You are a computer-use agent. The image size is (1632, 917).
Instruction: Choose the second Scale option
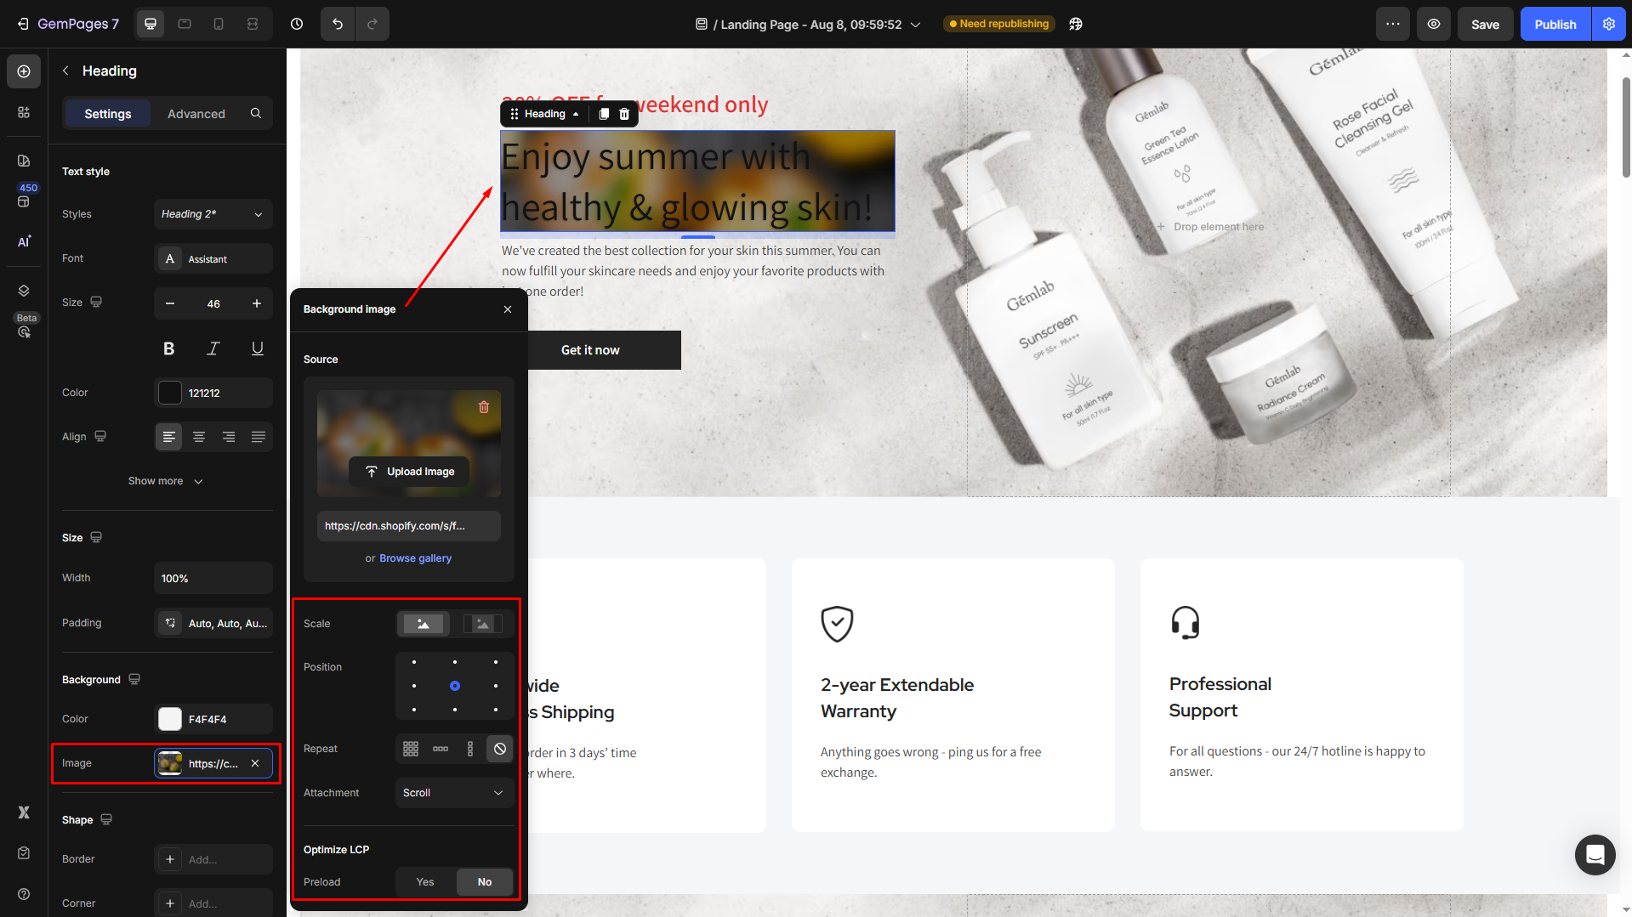[x=482, y=624]
